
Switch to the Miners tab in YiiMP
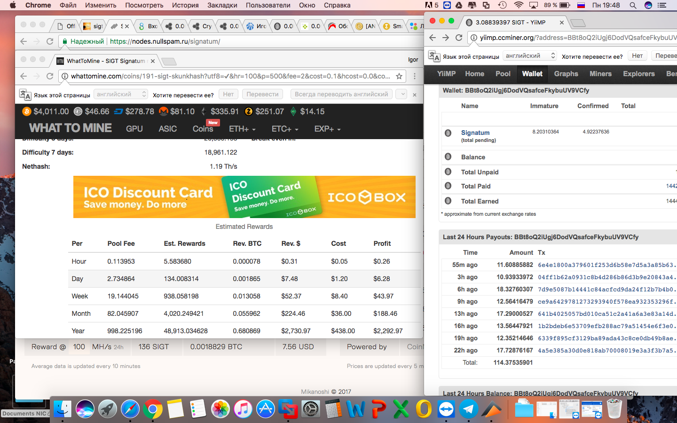tap(601, 74)
